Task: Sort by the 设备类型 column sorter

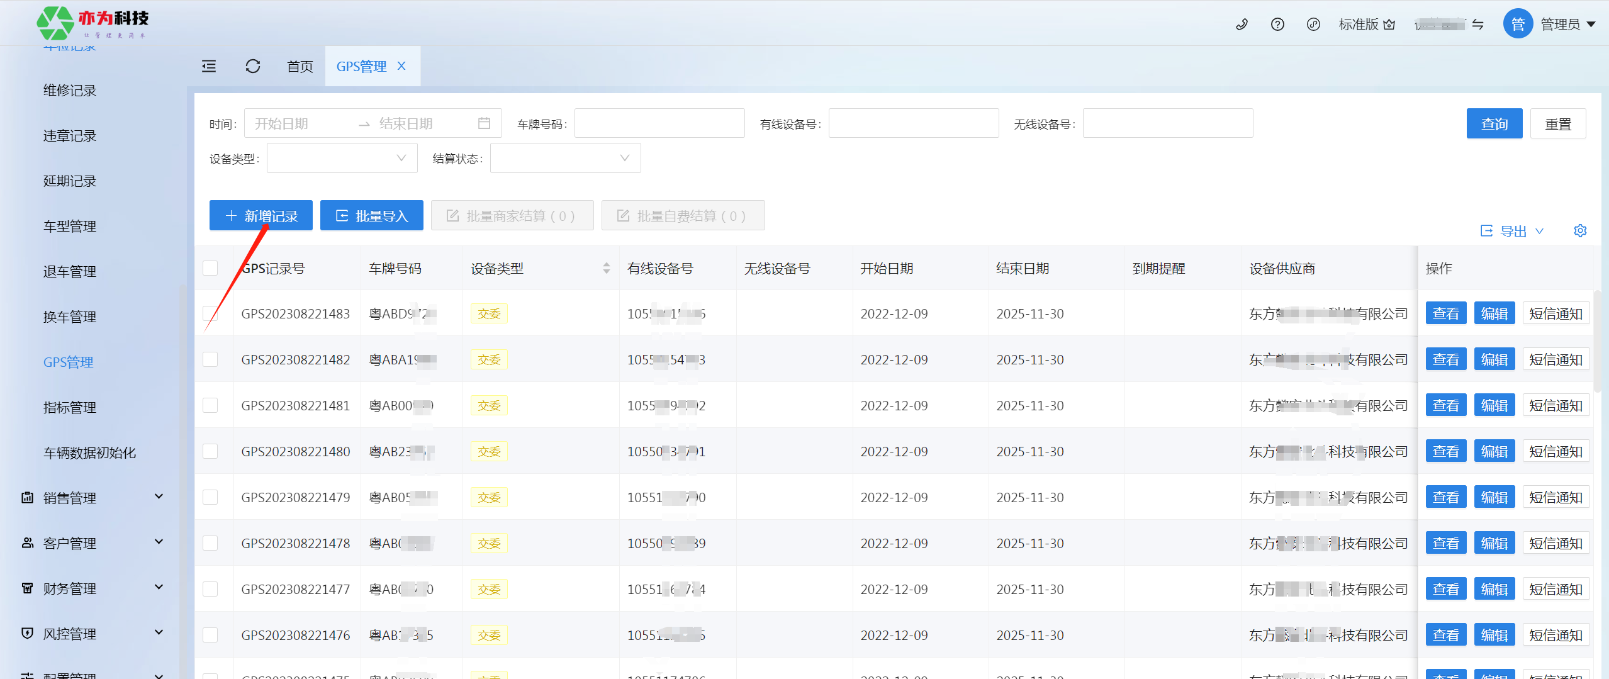Action: 606,269
